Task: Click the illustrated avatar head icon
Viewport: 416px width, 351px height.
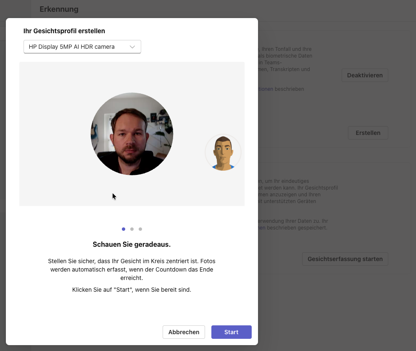Action: pos(223,153)
